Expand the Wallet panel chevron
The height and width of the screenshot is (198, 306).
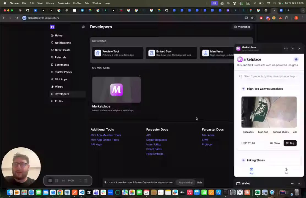pos(299,183)
